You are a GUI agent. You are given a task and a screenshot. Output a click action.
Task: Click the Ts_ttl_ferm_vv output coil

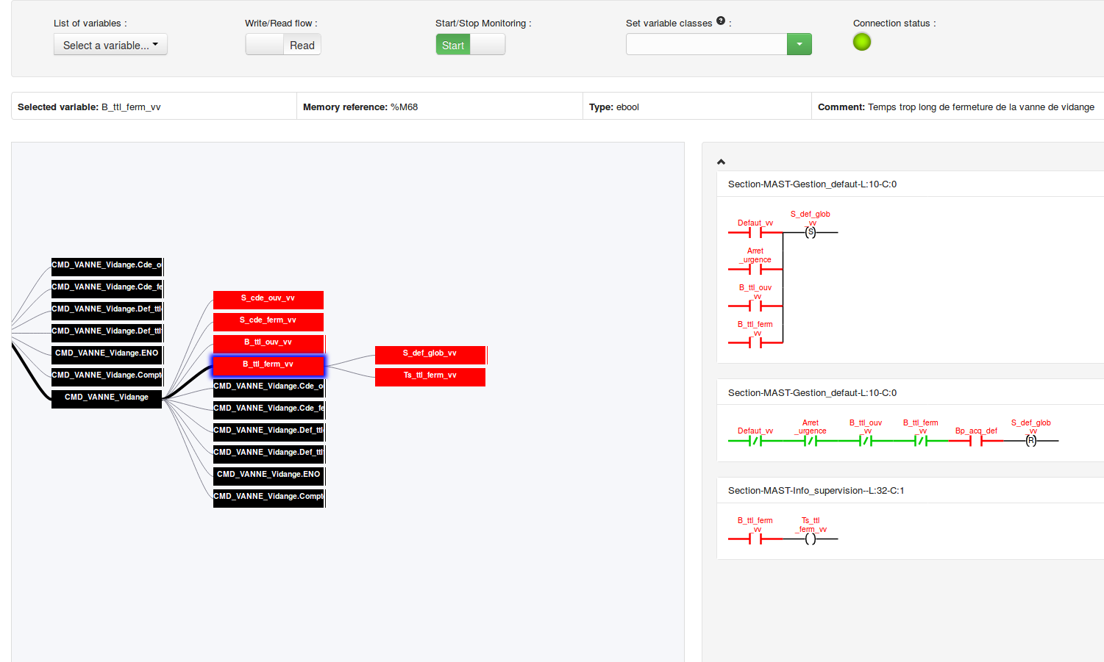(811, 538)
